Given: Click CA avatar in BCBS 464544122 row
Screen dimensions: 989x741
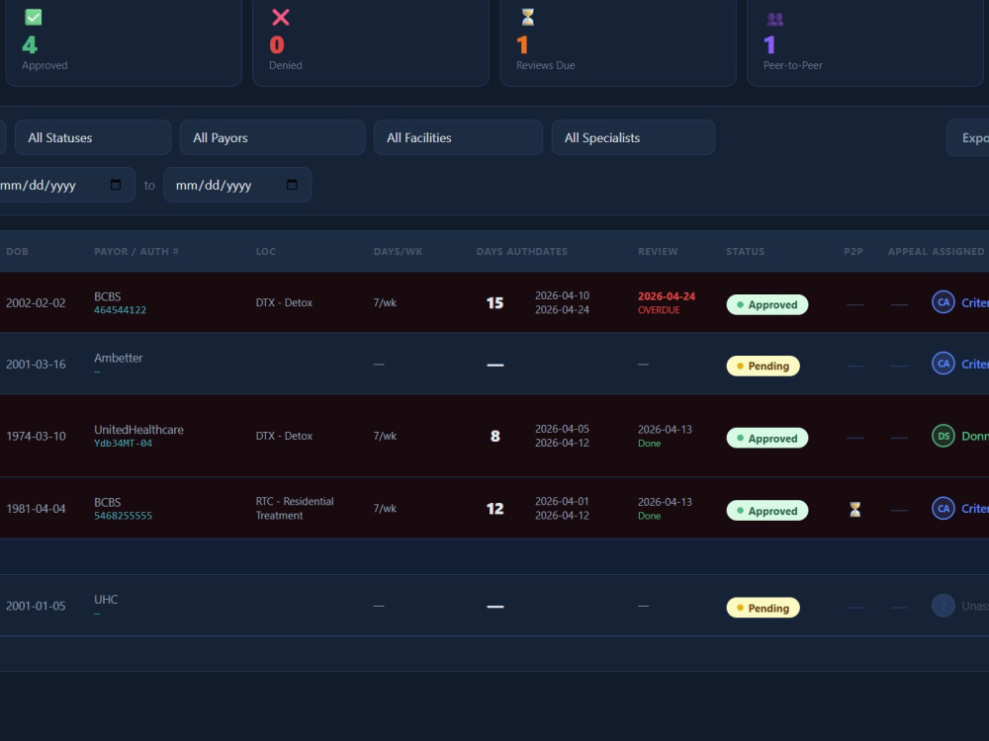Looking at the screenshot, I should [943, 302].
